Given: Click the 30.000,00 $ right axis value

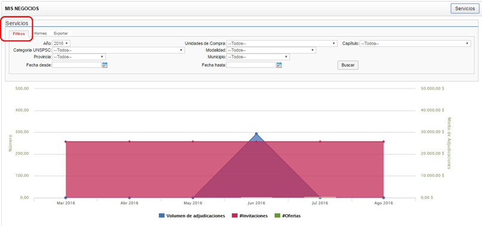Looking at the screenshot, I should 432,132.
